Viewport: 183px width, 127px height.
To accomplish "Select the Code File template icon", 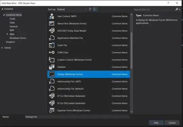I will click(x=52, y=45).
